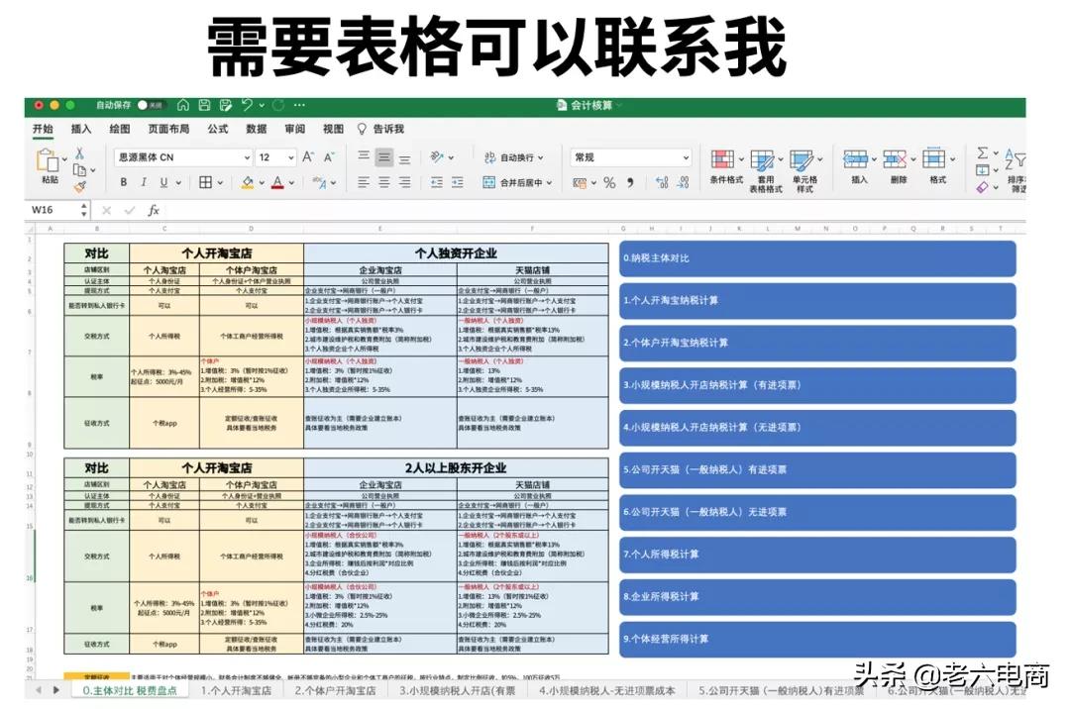Expand the font size 12 dropdown

274,157
